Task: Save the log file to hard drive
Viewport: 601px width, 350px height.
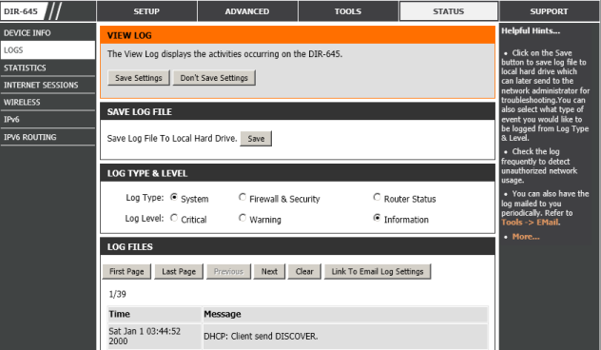Action: pyautogui.click(x=256, y=139)
